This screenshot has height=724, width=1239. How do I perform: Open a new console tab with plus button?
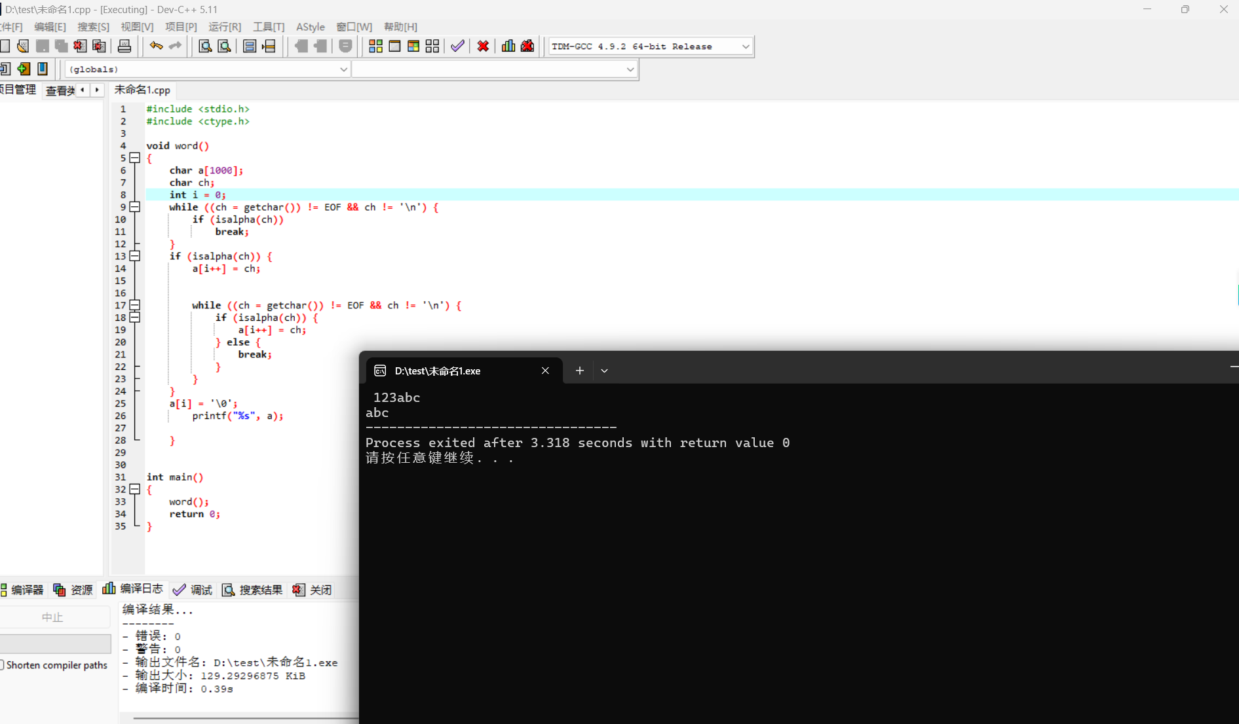coord(579,371)
